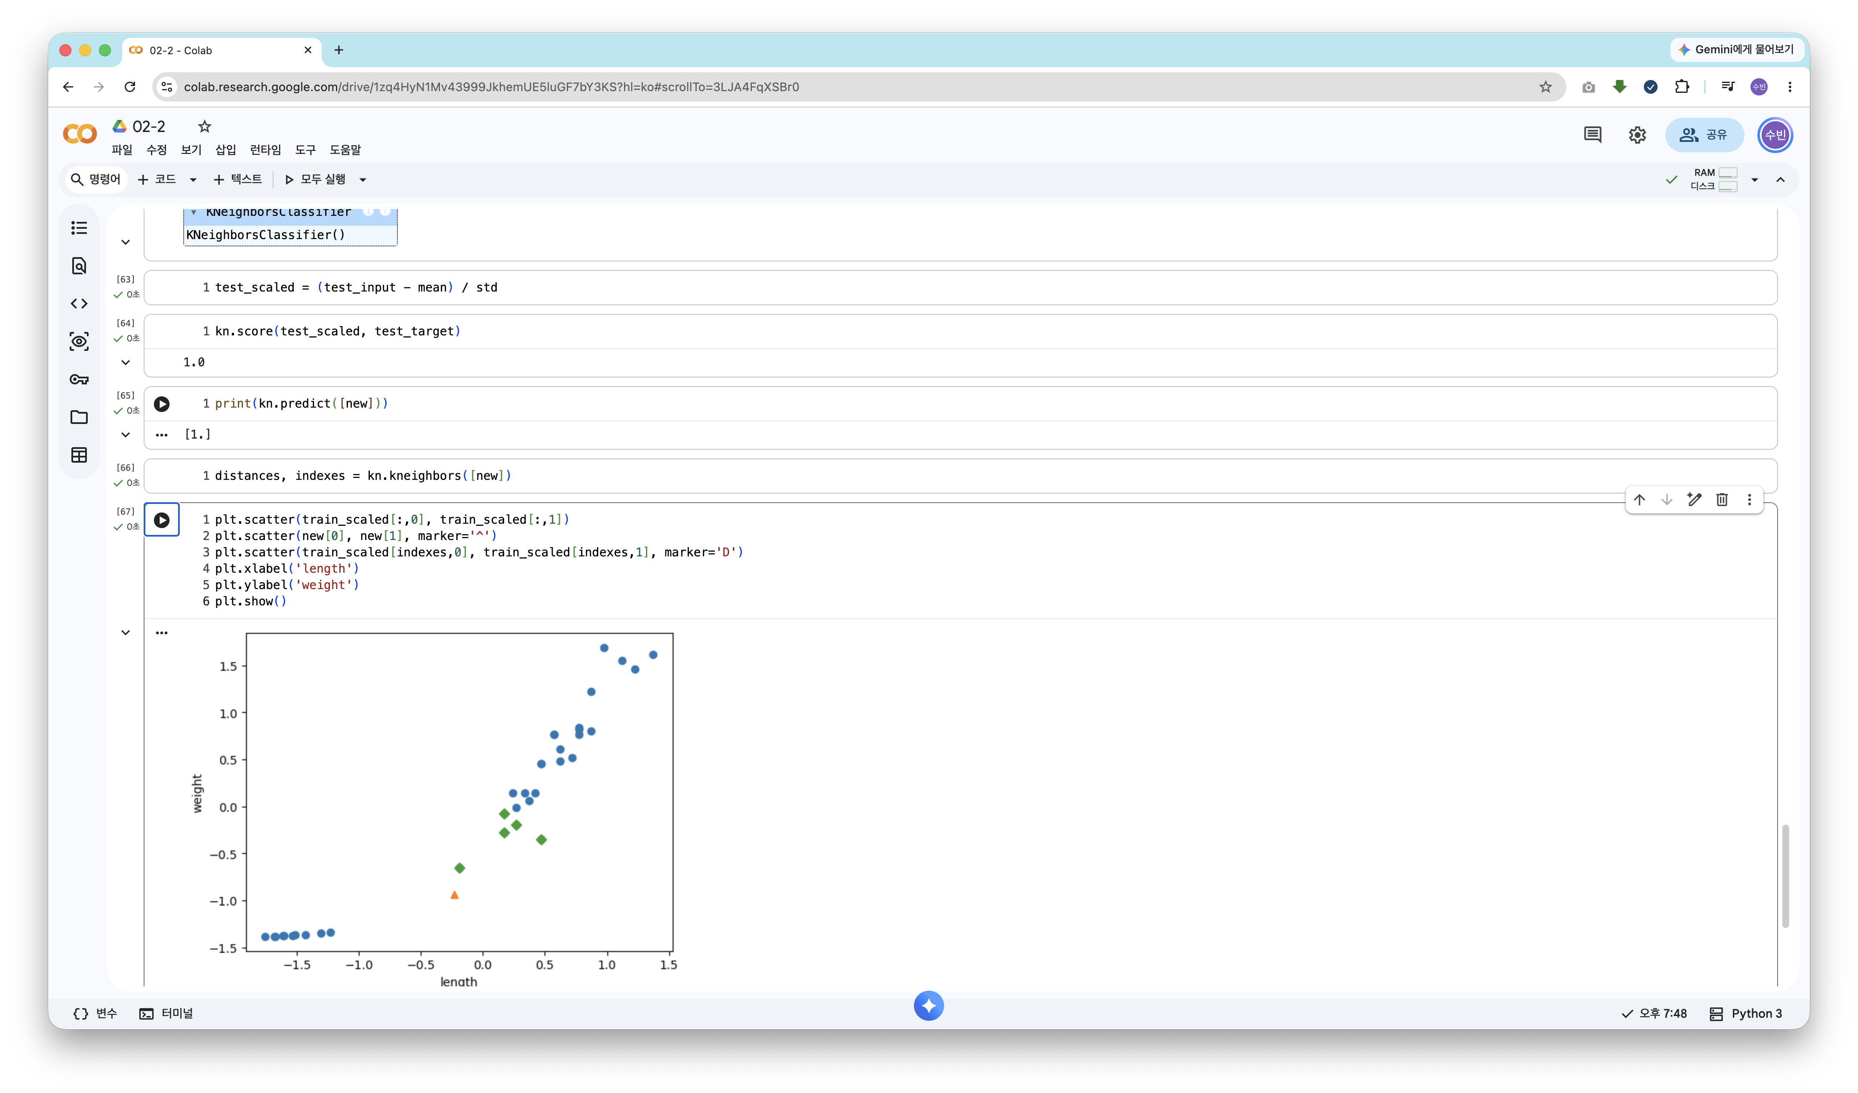The width and height of the screenshot is (1858, 1093).
Task: Click the notebook vertical scrollbar
Action: 1785,876
